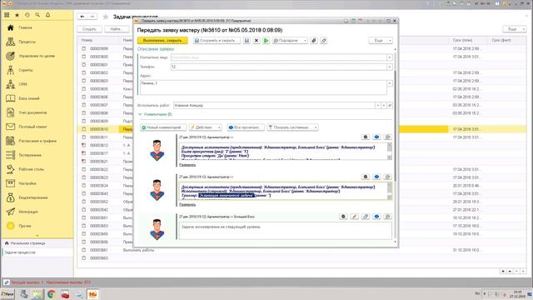
Task: Add task list to favorites star
Action: [106, 17]
